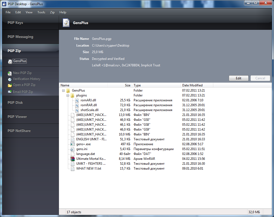This screenshot has height=217, width=274.
Task: Open the Tools menu
Action: pos(41,12)
